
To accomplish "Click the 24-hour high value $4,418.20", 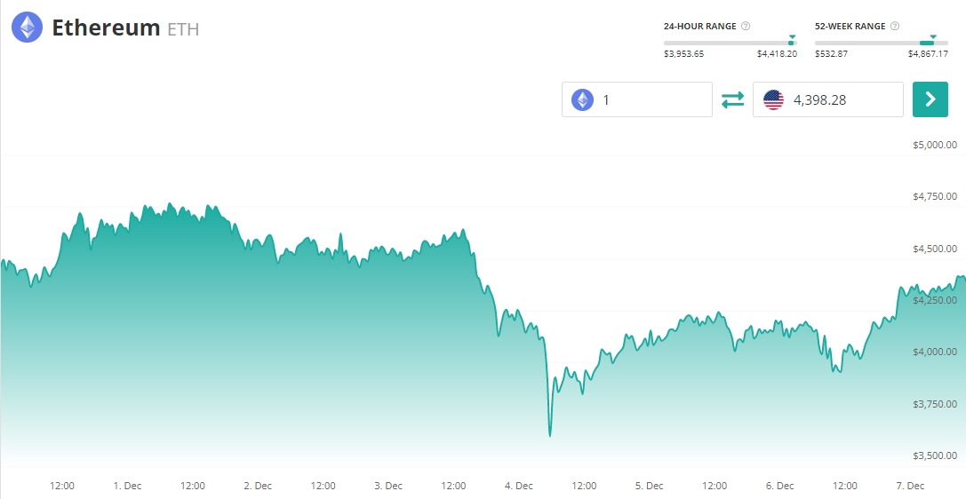I will pos(777,54).
